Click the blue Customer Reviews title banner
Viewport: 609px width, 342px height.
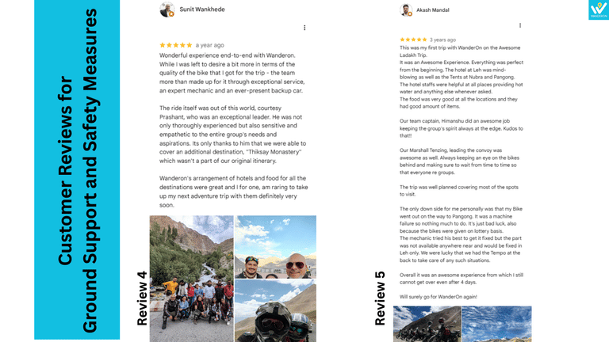tap(77, 169)
